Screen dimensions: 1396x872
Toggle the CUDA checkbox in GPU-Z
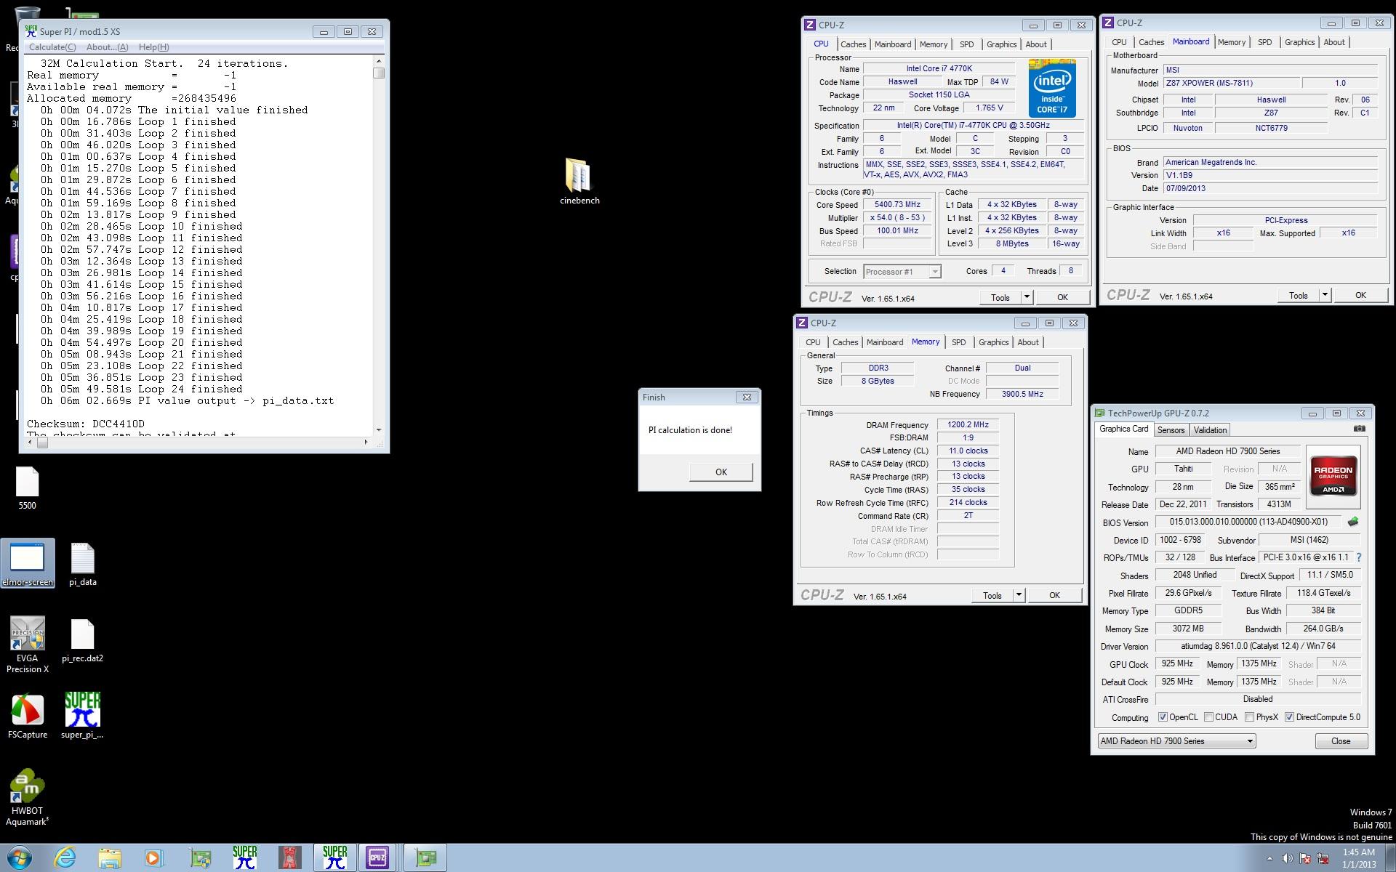1208,717
